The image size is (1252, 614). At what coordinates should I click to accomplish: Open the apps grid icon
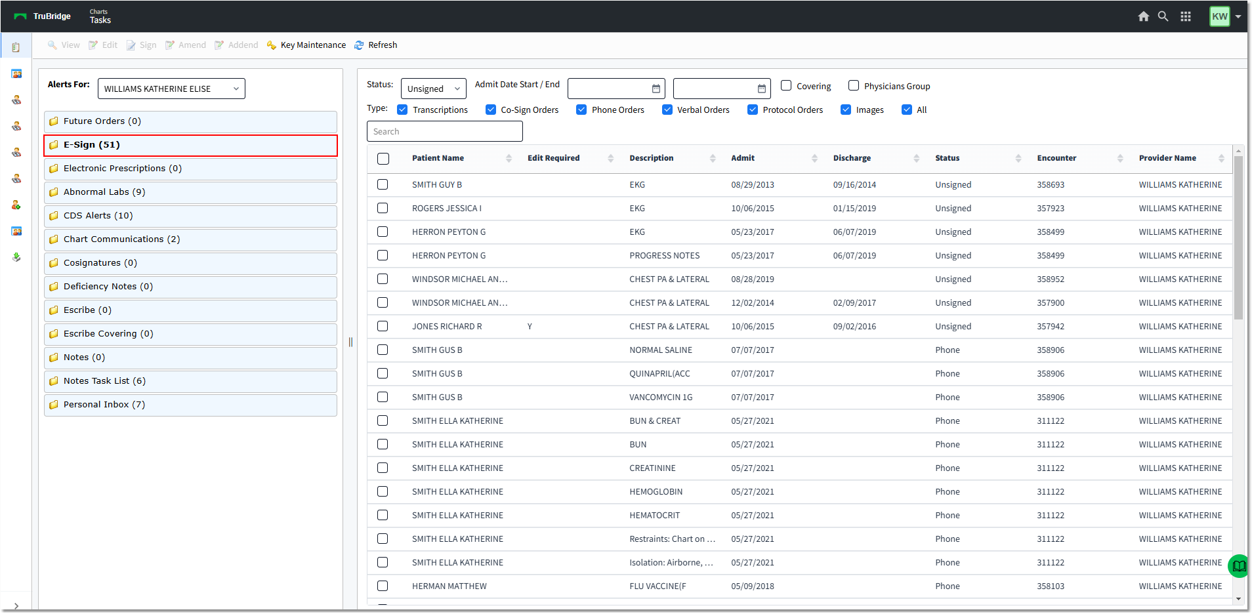click(x=1186, y=16)
